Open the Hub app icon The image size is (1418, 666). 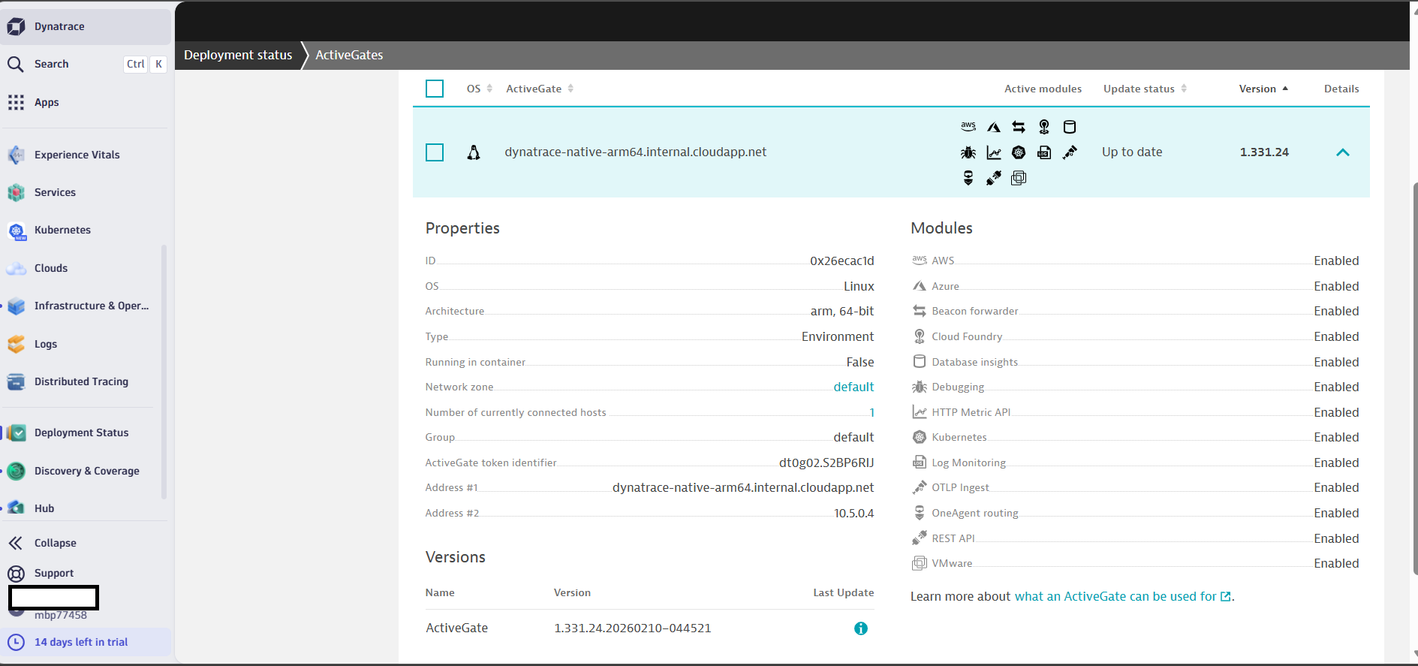point(16,508)
